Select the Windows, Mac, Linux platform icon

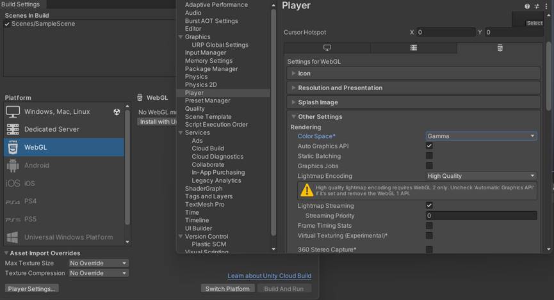[x=12, y=111]
